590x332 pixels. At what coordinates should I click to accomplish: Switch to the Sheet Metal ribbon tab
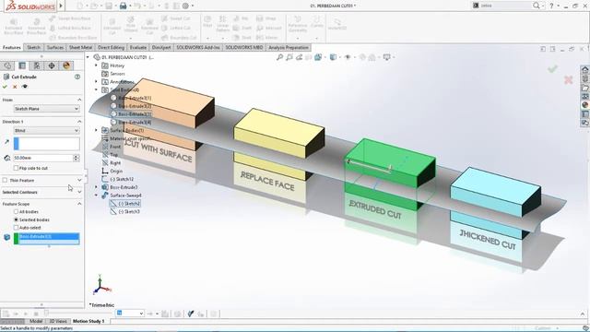coord(80,47)
